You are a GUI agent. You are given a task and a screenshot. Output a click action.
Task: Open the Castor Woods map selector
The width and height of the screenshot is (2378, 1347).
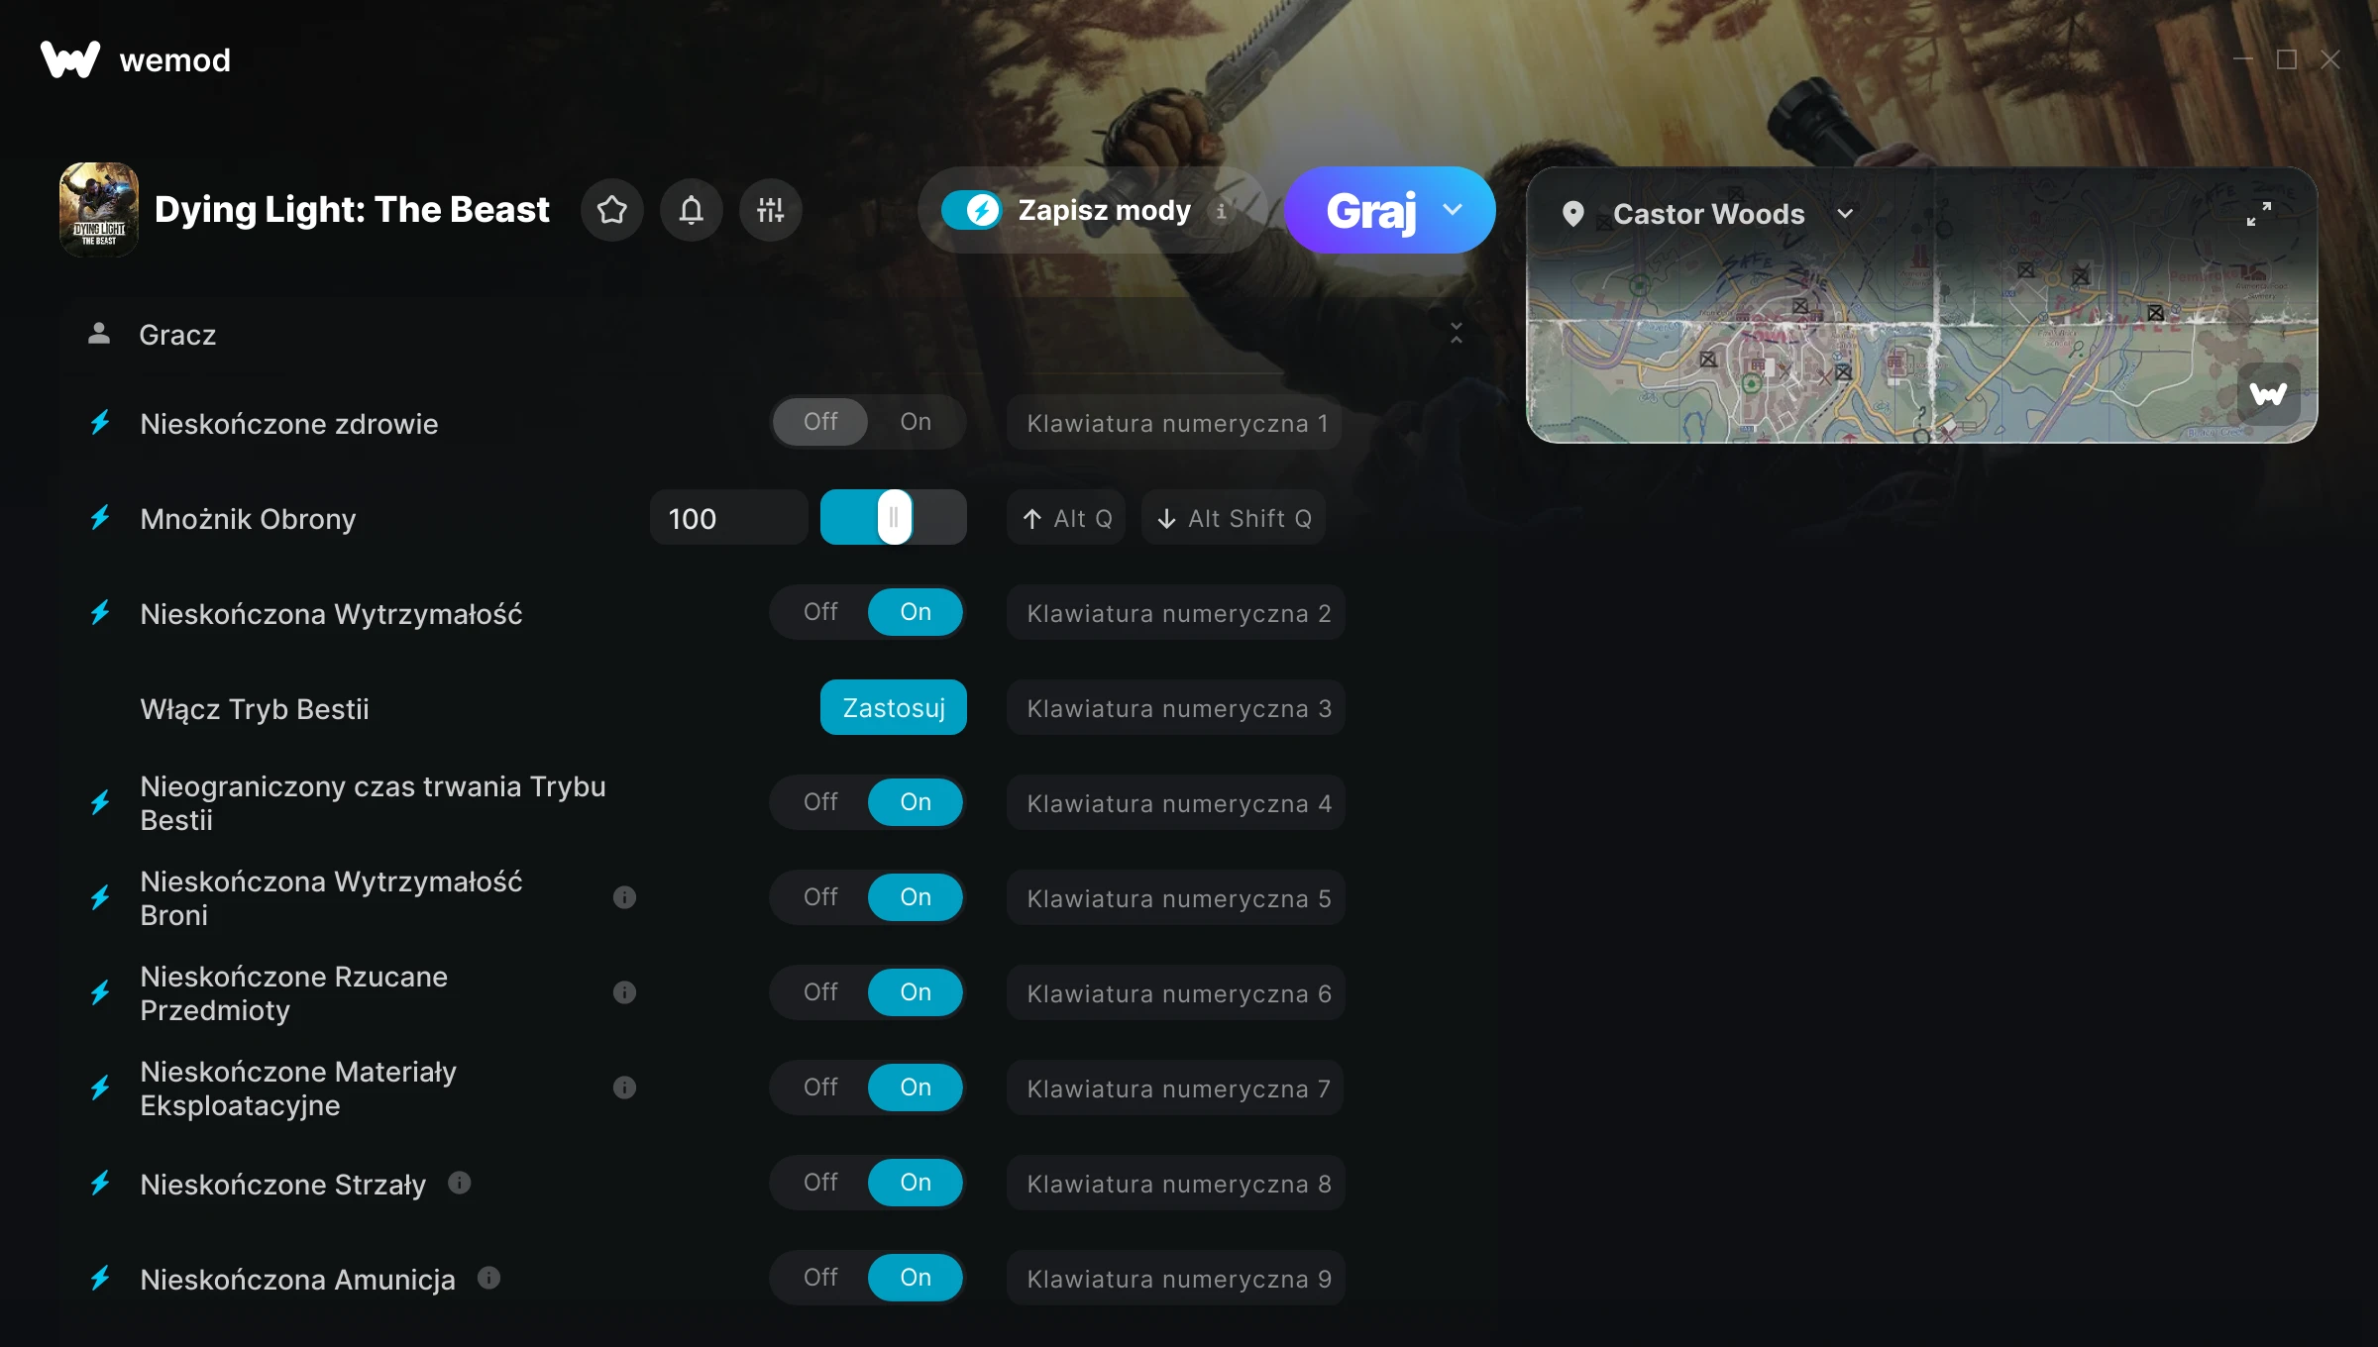pyautogui.click(x=1708, y=214)
